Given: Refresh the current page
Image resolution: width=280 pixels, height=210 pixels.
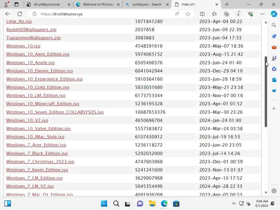Looking at the screenshot, I should coord(20,14).
